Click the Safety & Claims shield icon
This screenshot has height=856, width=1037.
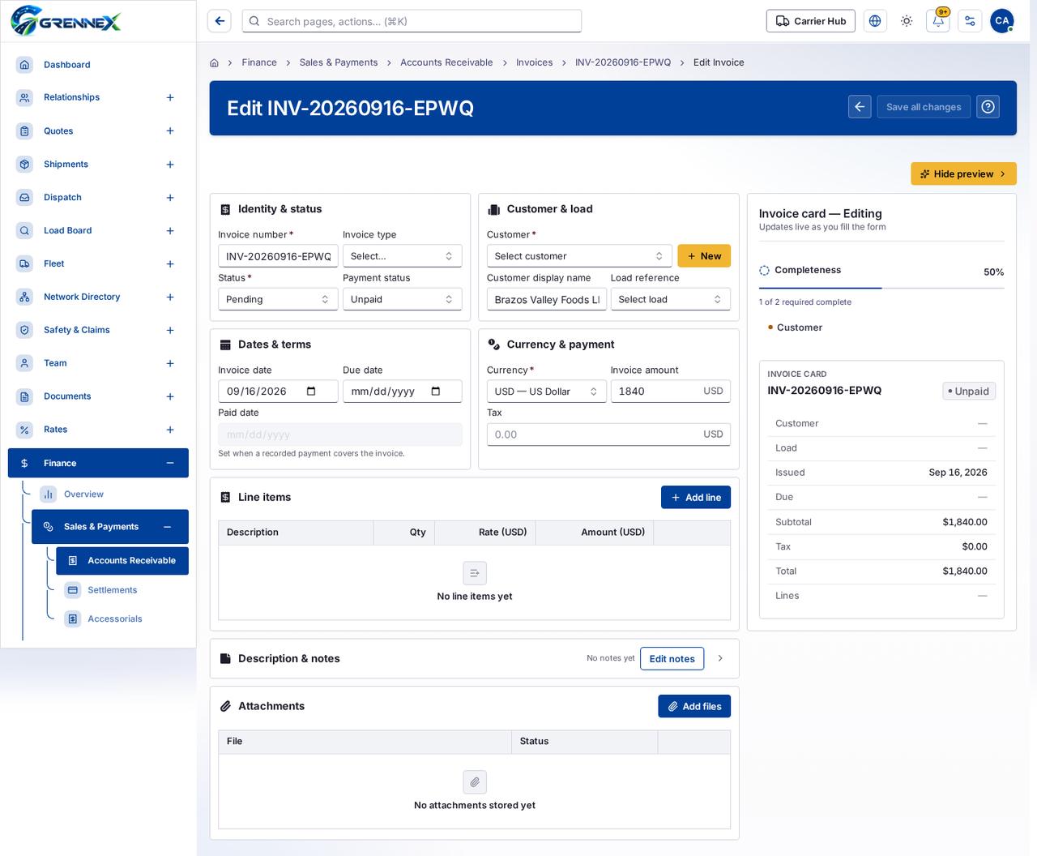24,330
